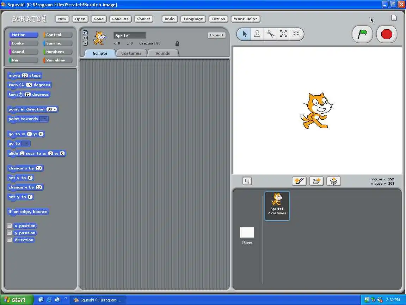Viewport: 406px width, 305px height.
Task: Select the Numbers block category
Action: point(58,52)
